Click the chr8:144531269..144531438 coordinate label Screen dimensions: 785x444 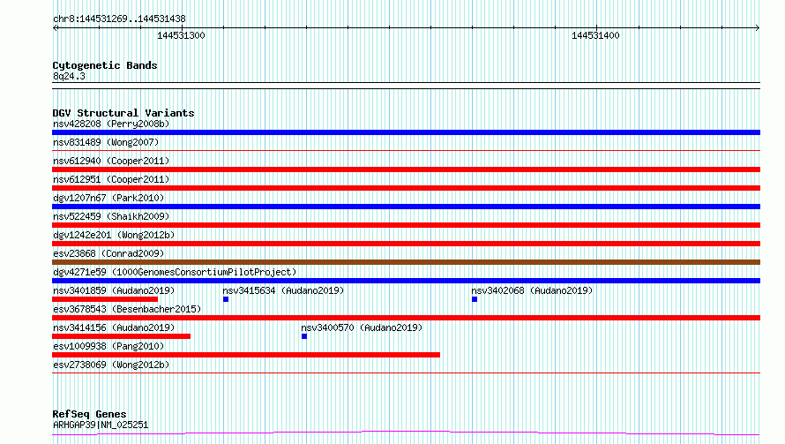pyautogui.click(x=119, y=19)
